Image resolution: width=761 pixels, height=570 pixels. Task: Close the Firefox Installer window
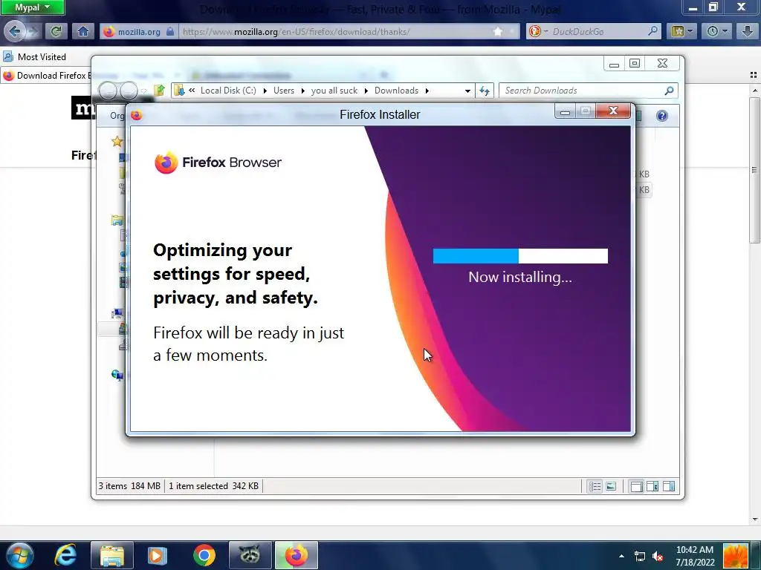[613, 111]
